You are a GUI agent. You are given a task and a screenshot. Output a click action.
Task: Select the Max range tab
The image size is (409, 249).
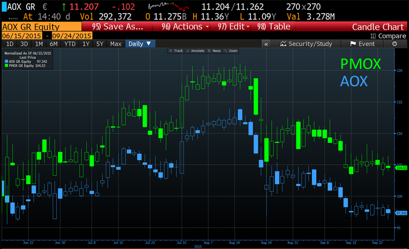pos(116,44)
